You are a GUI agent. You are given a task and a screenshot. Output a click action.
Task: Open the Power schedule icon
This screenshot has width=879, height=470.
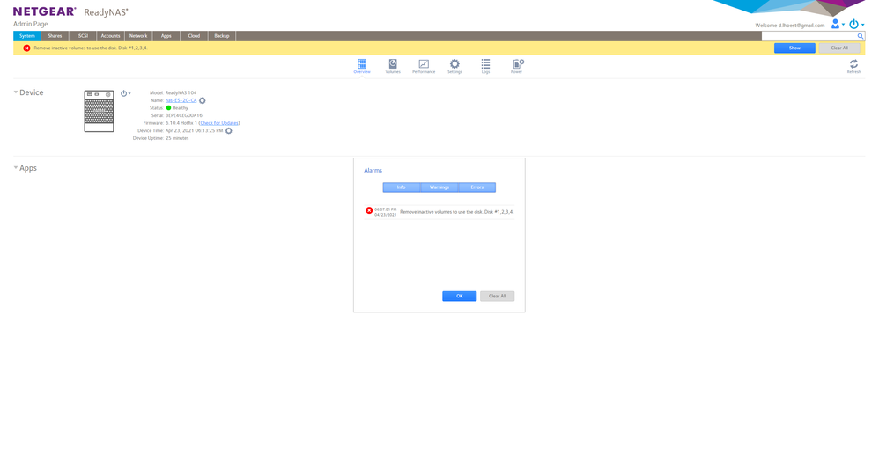tap(517, 66)
